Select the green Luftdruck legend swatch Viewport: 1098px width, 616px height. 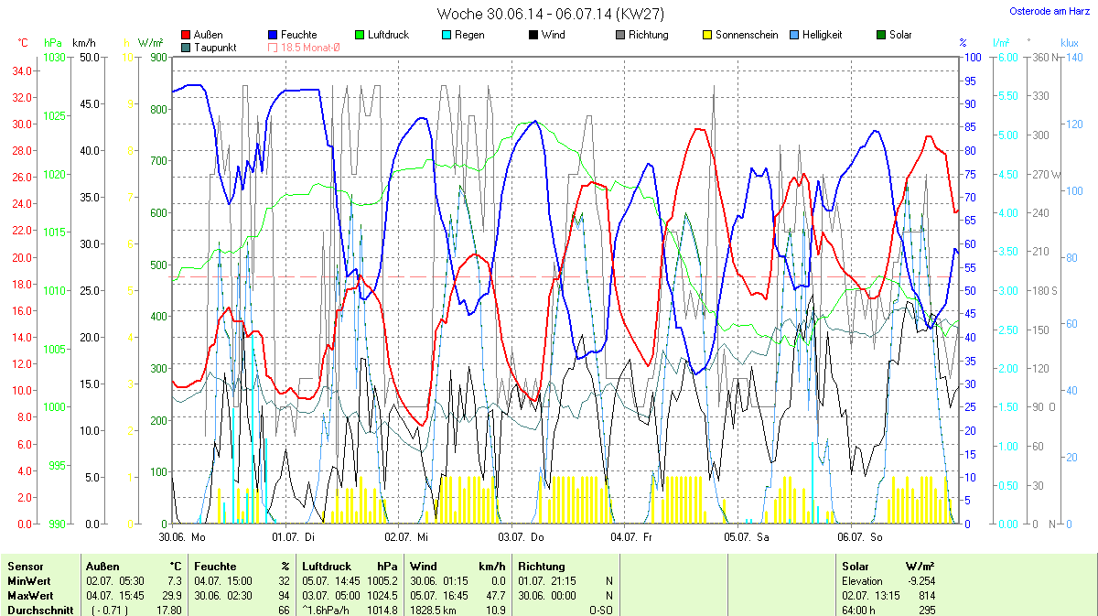click(360, 36)
